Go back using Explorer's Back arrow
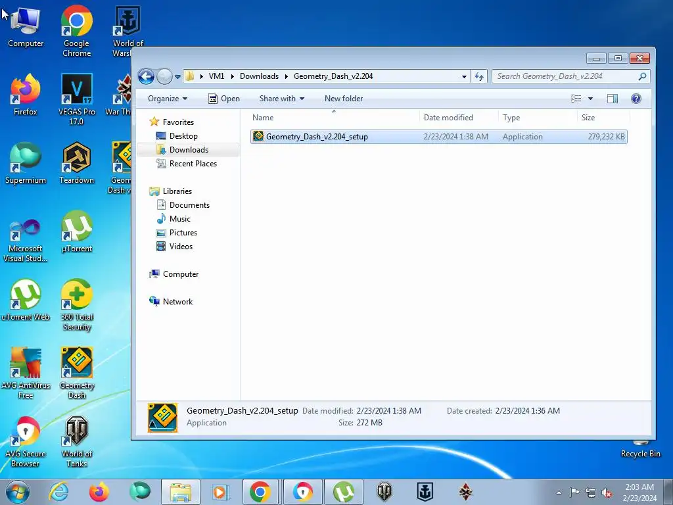The width and height of the screenshot is (673, 505). coord(146,76)
